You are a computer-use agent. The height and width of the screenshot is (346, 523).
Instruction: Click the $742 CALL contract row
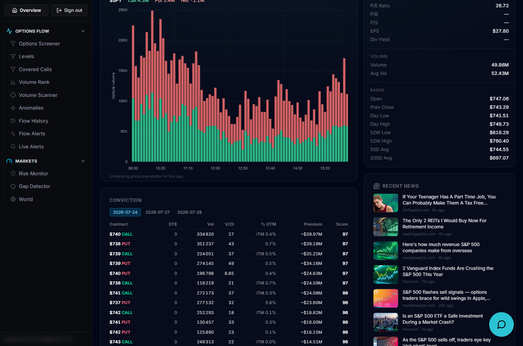pos(229,313)
